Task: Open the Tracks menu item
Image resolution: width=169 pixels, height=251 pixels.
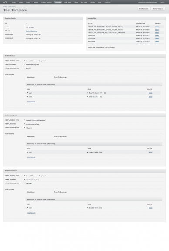Action: click(20, 3)
